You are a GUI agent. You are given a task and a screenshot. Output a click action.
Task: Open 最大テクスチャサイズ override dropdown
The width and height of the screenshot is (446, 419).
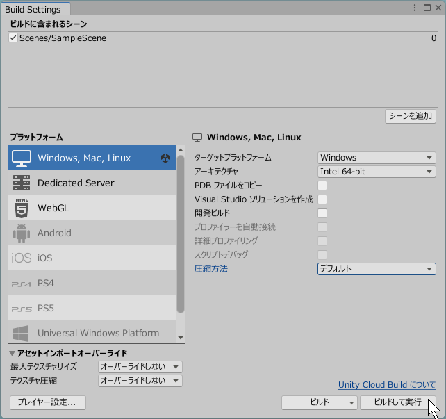[x=140, y=367]
